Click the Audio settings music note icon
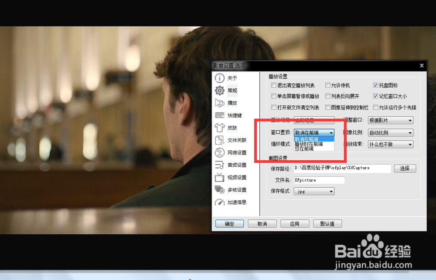 click(x=220, y=165)
